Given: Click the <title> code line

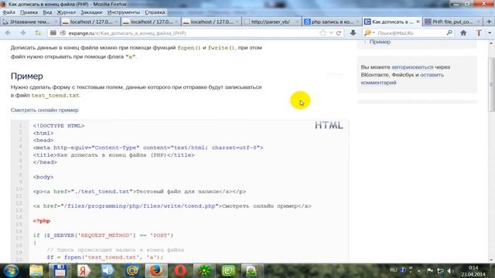Looking at the screenshot, I should click(114, 155).
